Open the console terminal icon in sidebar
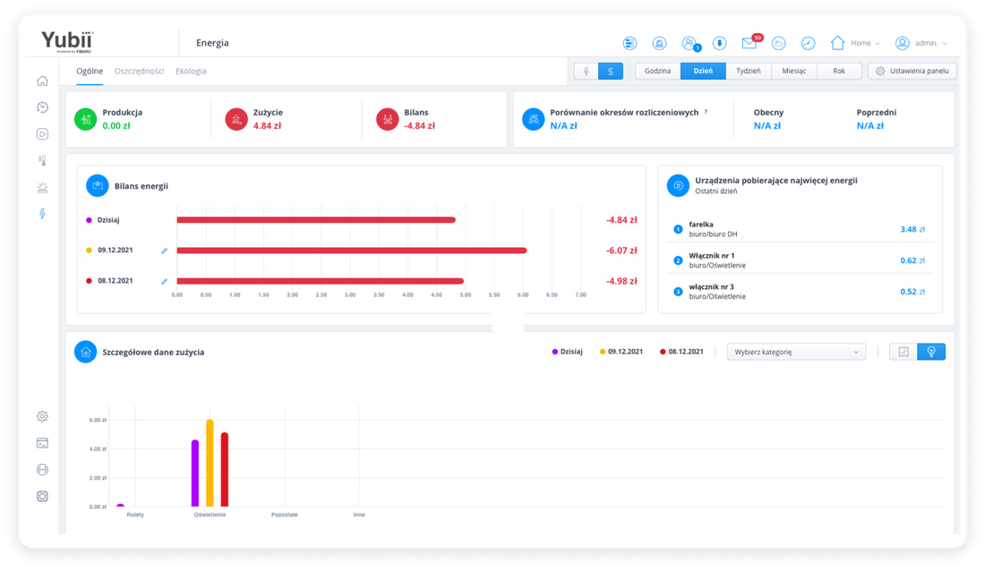This screenshot has height=570, width=985. tap(42, 443)
